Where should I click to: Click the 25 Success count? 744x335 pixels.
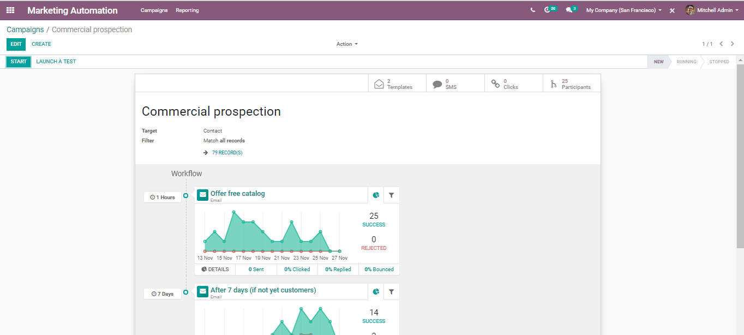click(x=374, y=219)
